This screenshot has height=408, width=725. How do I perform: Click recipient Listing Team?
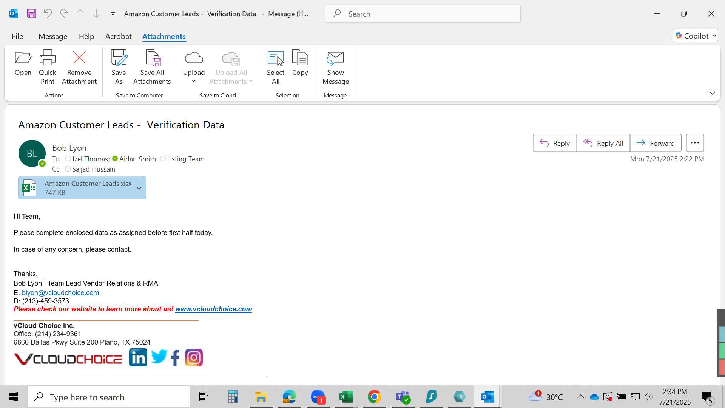tap(186, 159)
